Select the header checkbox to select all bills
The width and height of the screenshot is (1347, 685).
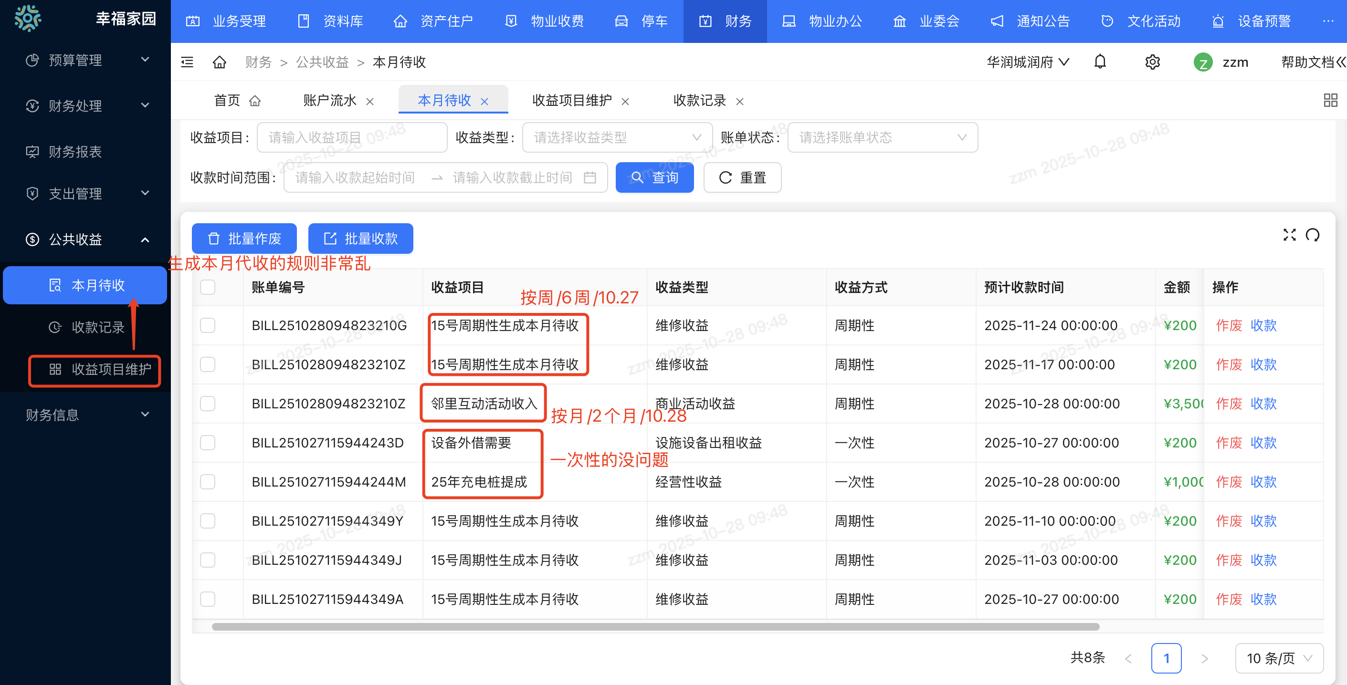point(207,287)
